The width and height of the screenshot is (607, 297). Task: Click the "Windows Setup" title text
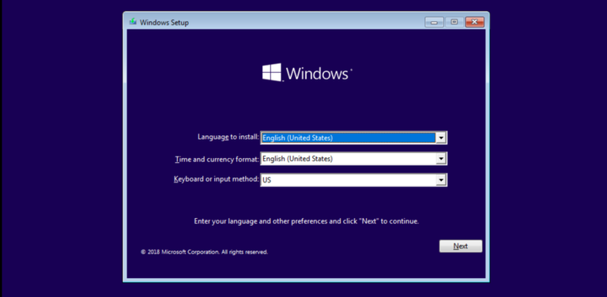164,22
